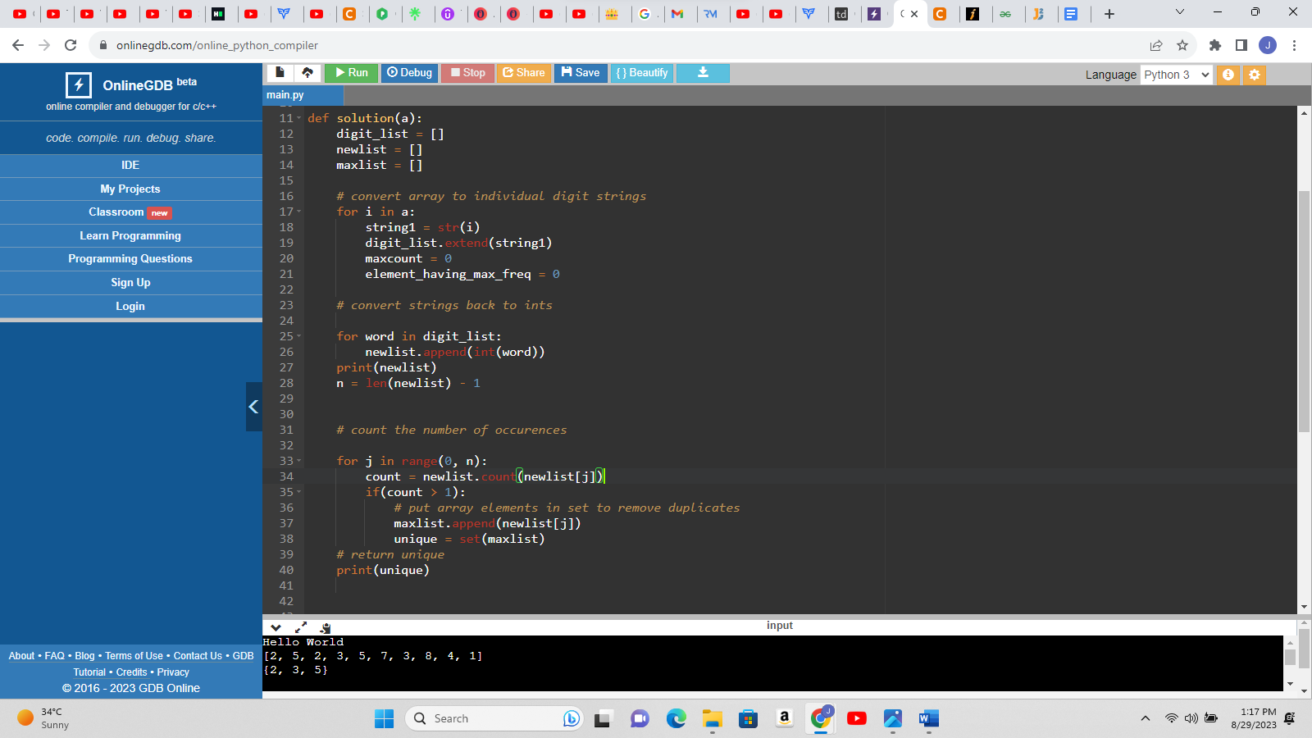Collapse the left sidebar with the arrow

253,407
